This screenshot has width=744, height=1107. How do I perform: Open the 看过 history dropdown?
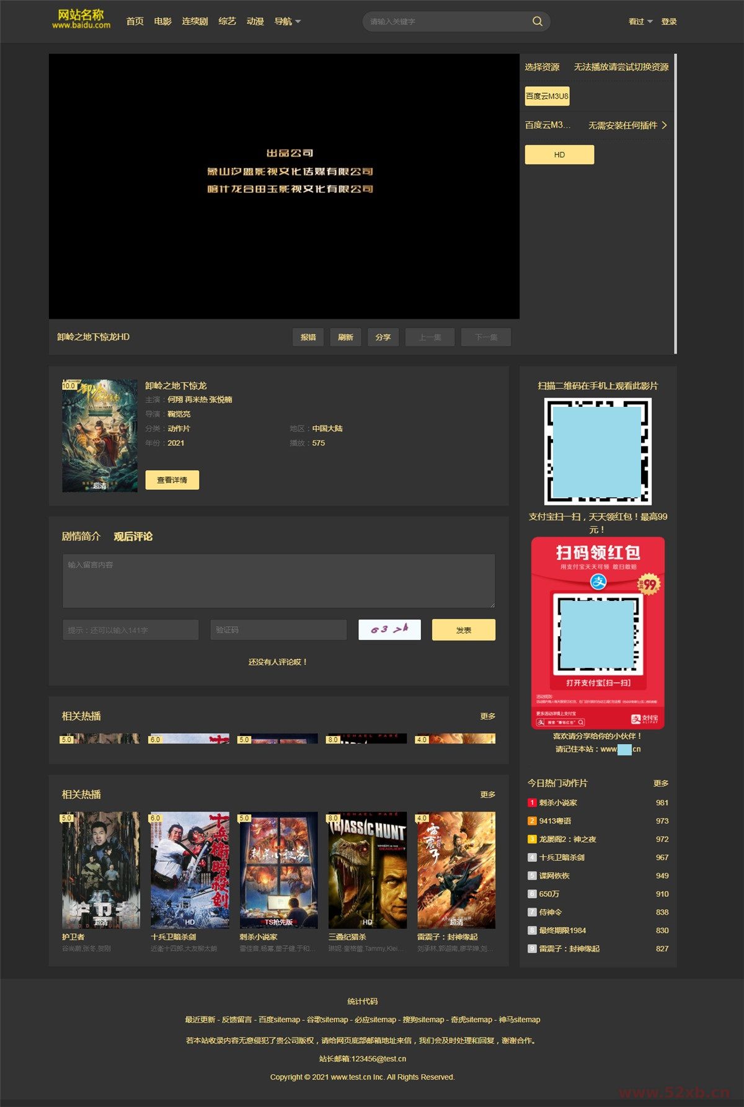[x=640, y=22]
